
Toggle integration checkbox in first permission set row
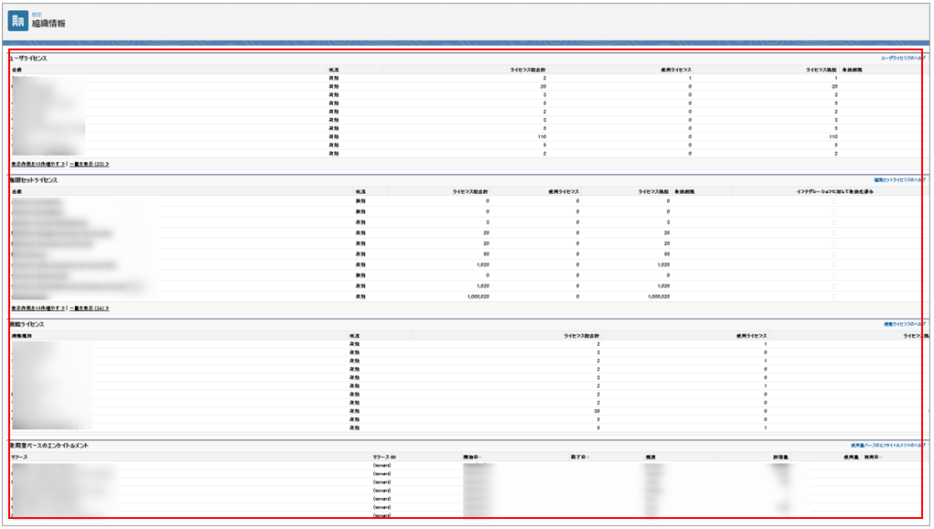[x=833, y=200]
